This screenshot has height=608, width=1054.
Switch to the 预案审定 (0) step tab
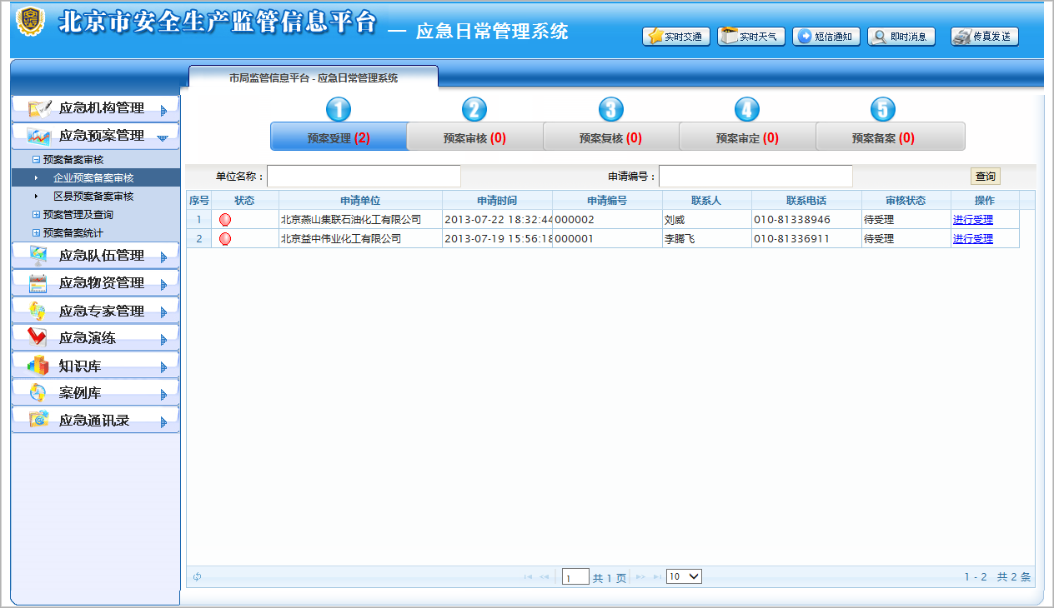pyautogui.click(x=747, y=137)
